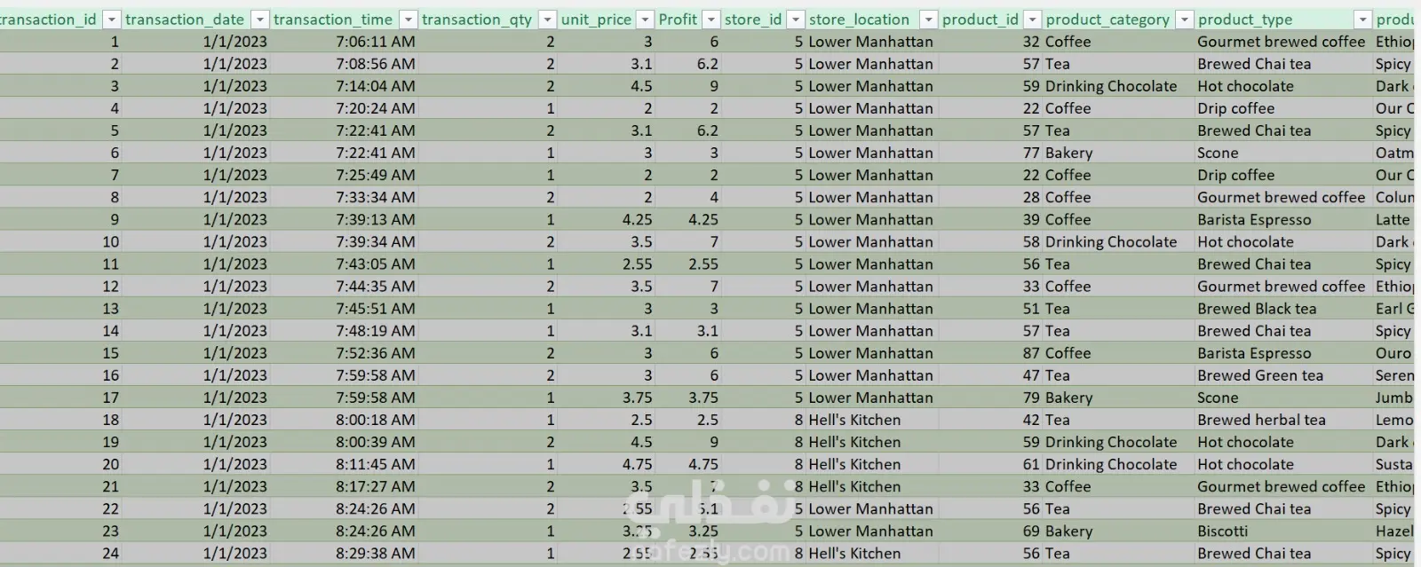The width and height of the screenshot is (1421, 567).
Task: Open transaction_id column filter dropdown
Action: click(112, 20)
